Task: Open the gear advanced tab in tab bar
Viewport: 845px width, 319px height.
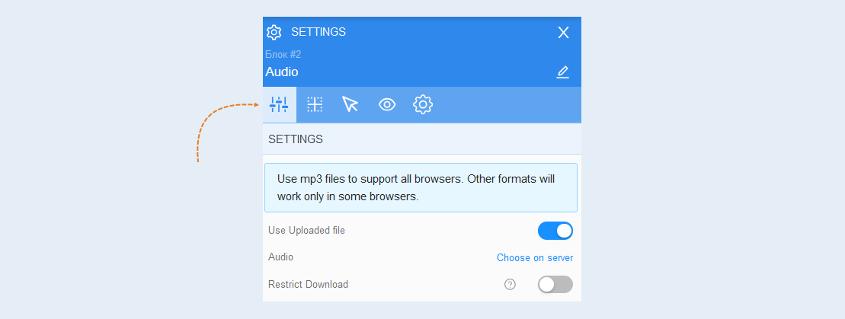Action: tap(423, 104)
